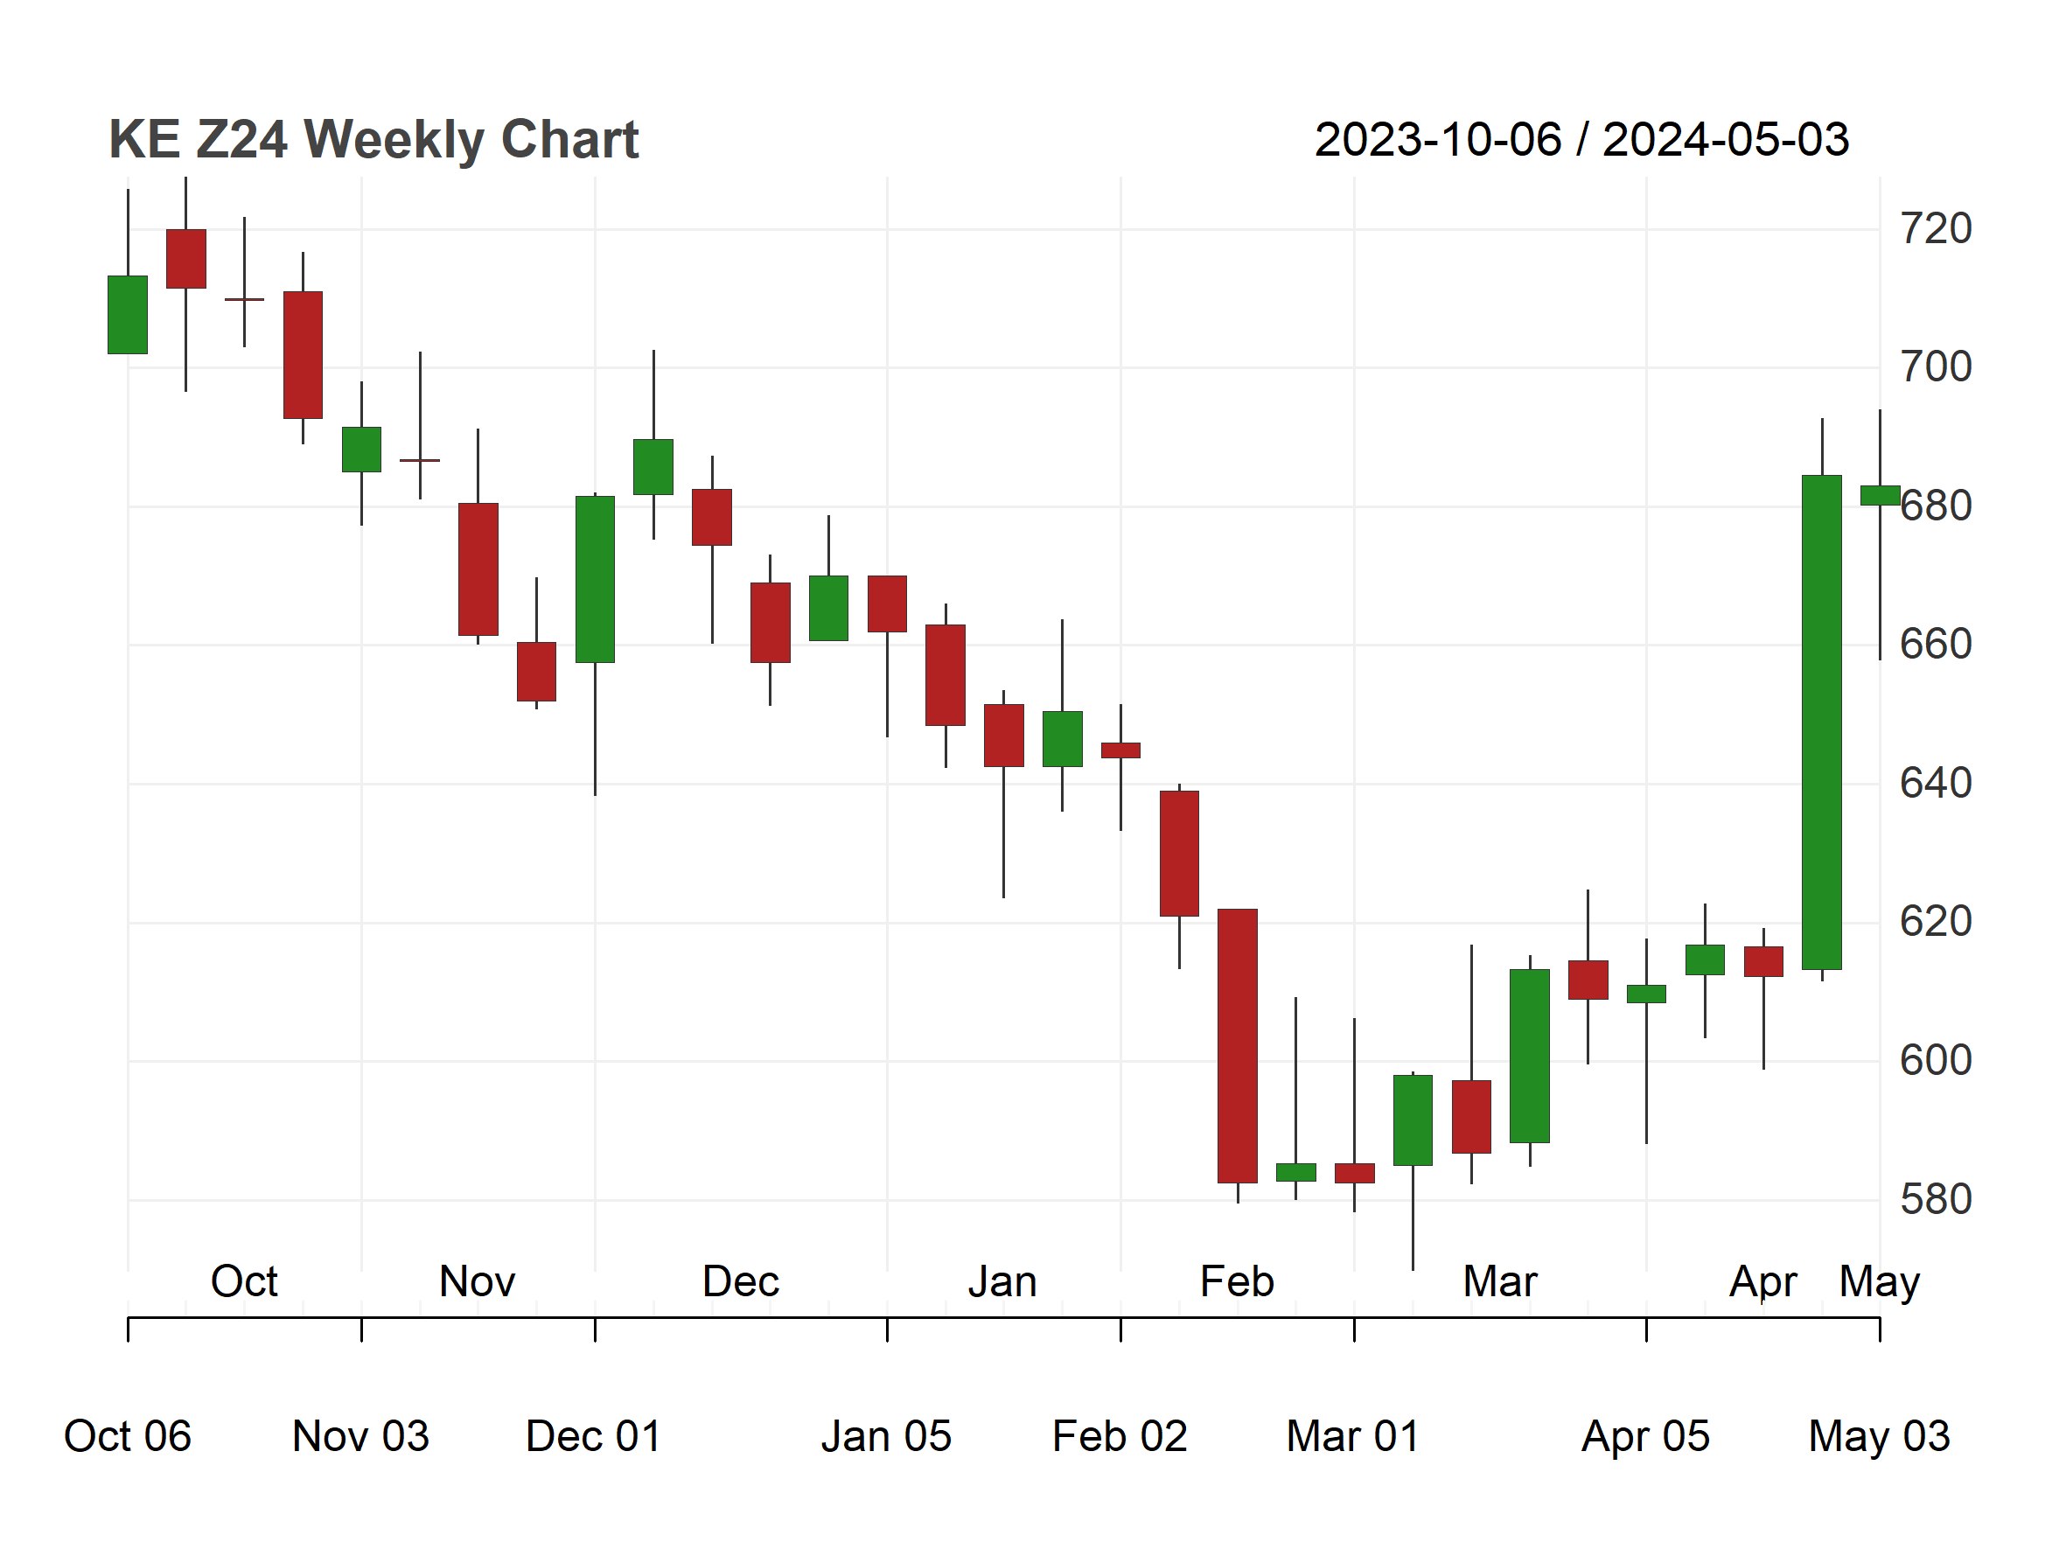Screen dimensions: 2066x1549
Task: Click the Jan 05 date axis label
Action: pos(886,1436)
